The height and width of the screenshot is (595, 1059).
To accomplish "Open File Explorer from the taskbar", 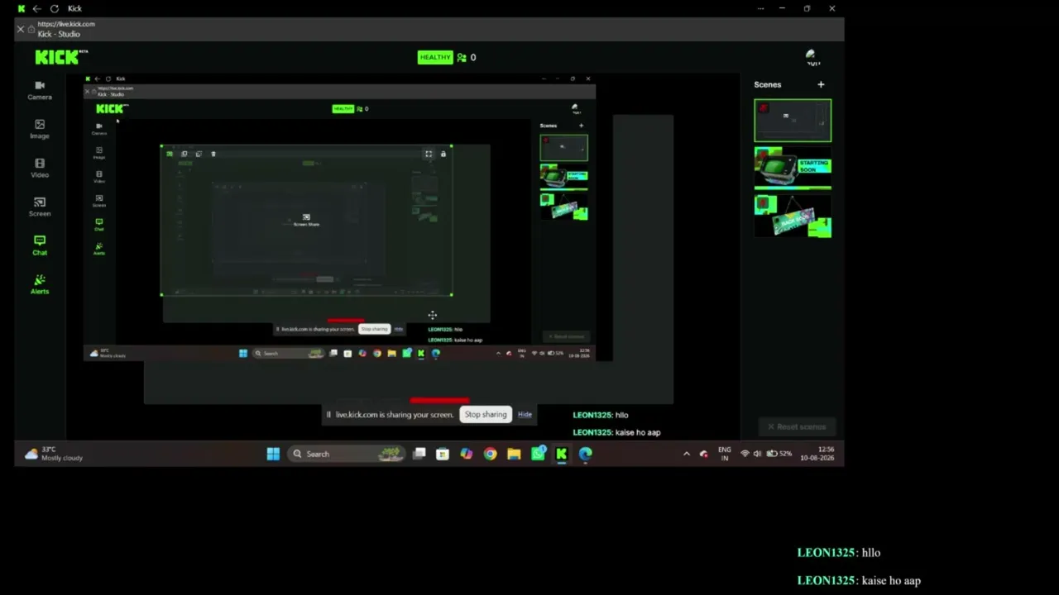I will [514, 454].
